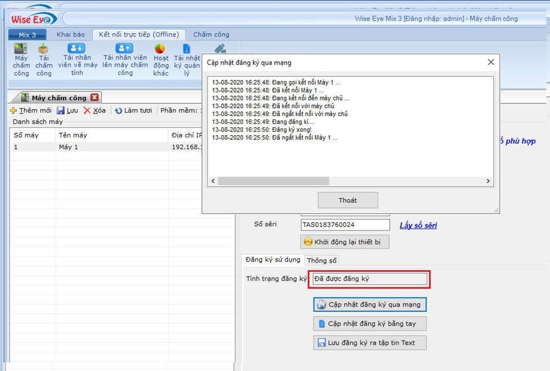
Task: Click the log's scroll right arrow
Action: [488, 181]
